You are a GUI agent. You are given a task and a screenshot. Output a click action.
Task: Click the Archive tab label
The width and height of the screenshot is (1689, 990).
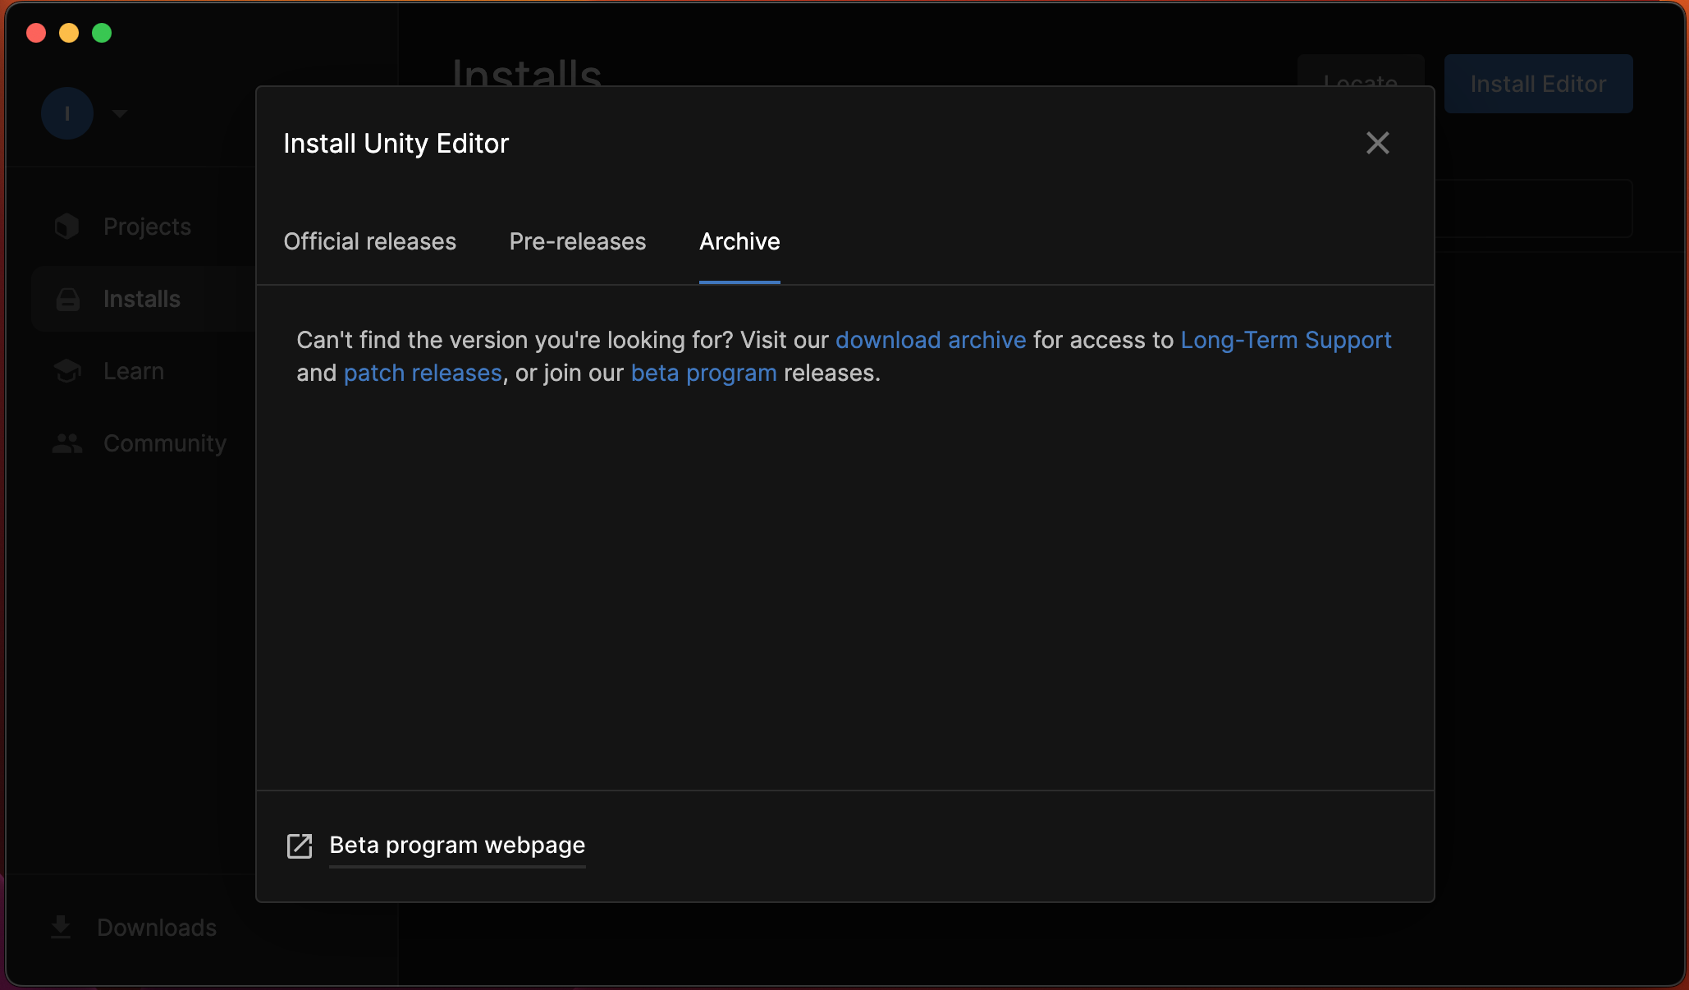click(x=739, y=241)
